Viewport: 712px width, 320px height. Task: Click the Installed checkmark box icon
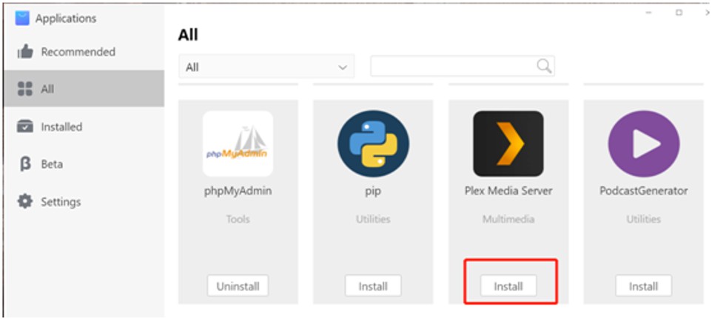(x=25, y=126)
